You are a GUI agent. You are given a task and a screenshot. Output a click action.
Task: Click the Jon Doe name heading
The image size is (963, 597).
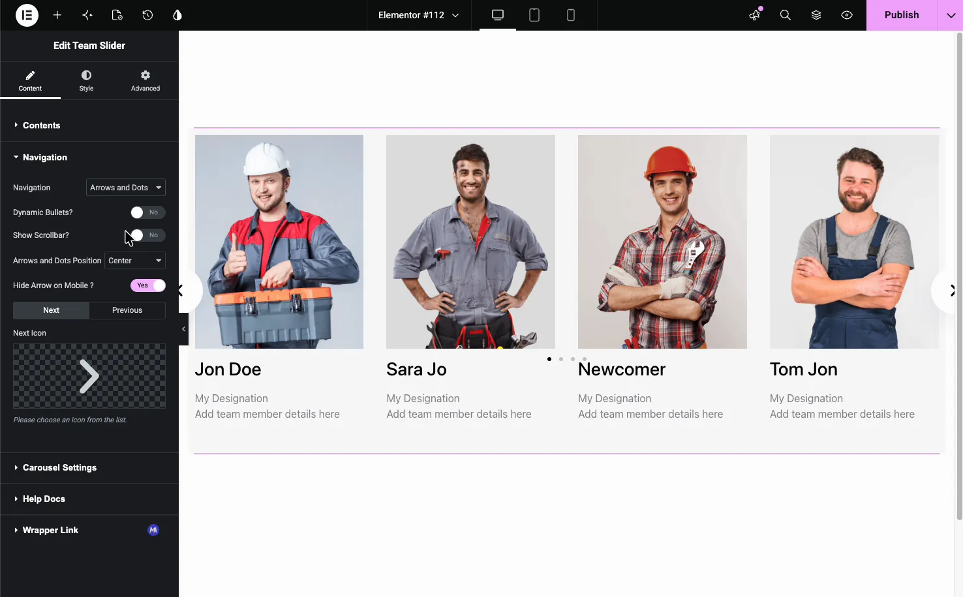tap(228, 370)
